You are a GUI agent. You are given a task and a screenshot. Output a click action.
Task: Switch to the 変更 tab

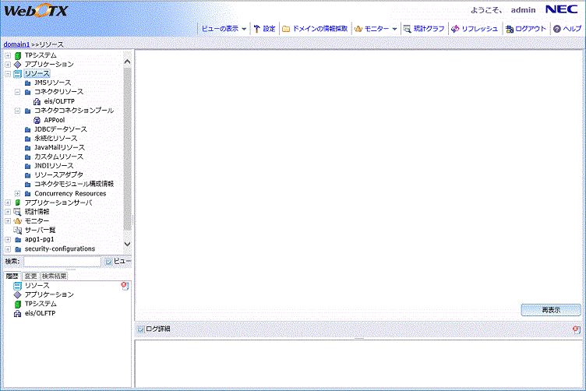[31, 276]
